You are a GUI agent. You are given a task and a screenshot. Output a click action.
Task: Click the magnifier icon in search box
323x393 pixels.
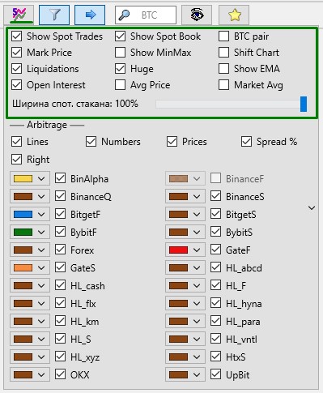[124, 15]
